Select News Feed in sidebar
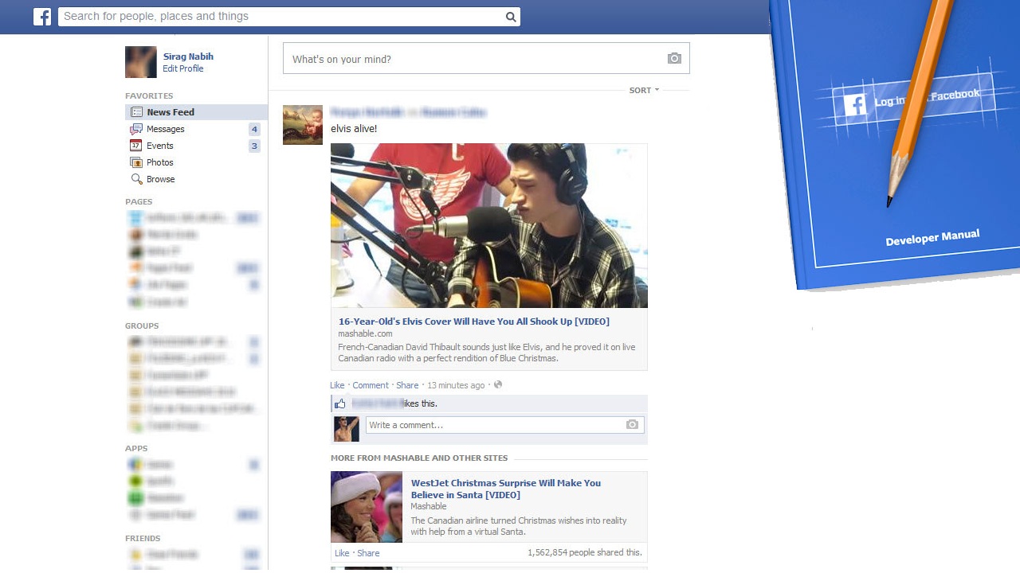Image resolution: width=1020 pixels, height=573 pixels. click(171, 112)
